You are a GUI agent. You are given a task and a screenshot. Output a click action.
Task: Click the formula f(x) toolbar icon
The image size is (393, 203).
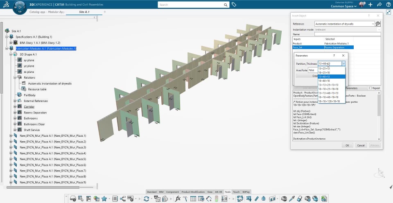tap(178, 198)
